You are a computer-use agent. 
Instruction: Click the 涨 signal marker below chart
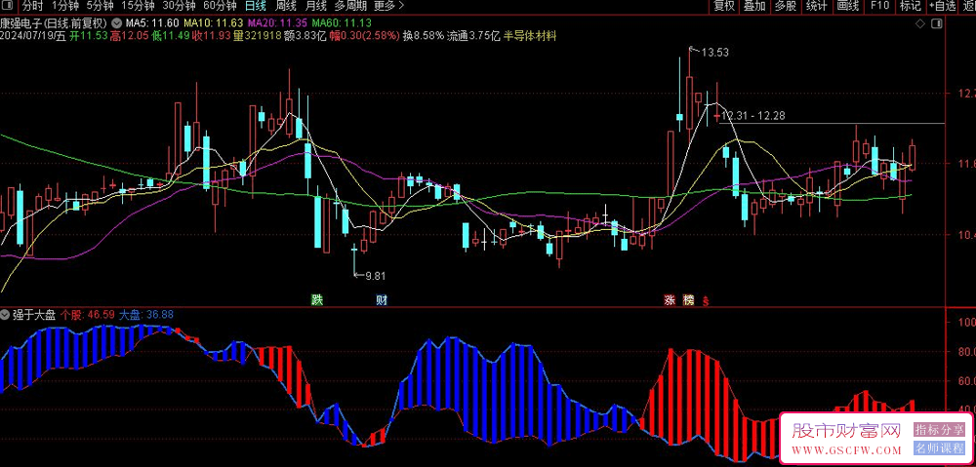[x=670, y=300]
